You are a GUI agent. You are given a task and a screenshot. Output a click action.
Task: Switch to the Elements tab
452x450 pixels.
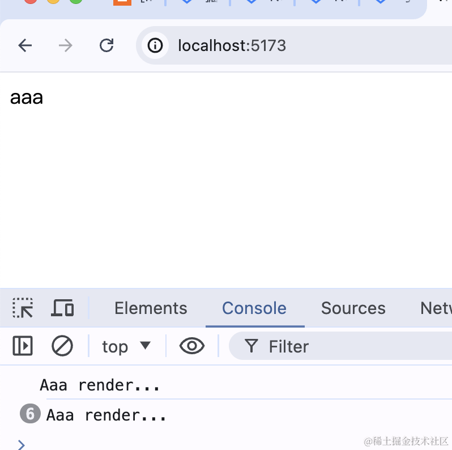pyautogui.click(x=151, y=308)
